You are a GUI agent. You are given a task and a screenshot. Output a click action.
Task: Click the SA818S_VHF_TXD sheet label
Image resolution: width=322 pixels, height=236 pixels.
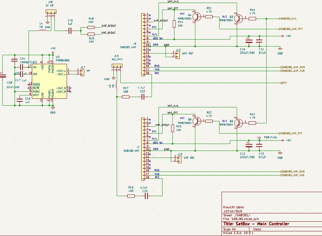292,175
